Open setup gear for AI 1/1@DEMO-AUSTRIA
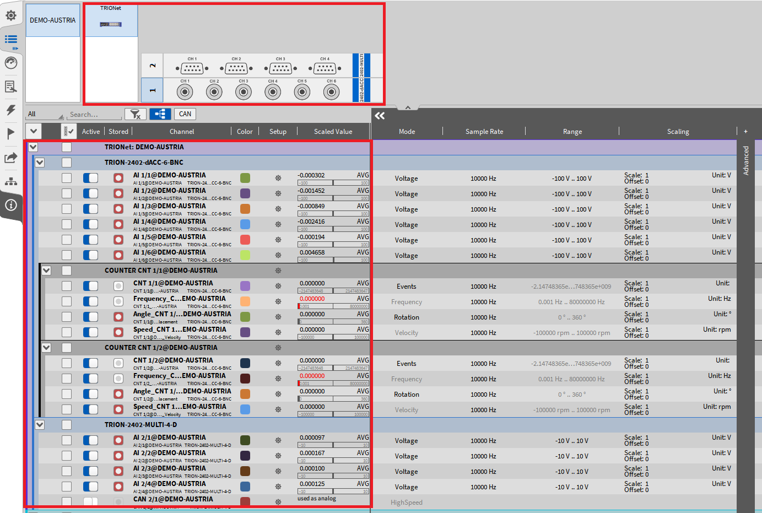 [x=278, y=178]
